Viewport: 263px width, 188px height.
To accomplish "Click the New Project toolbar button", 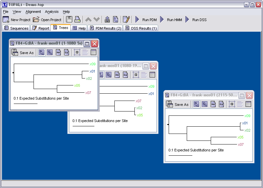I will click(16, 20).
